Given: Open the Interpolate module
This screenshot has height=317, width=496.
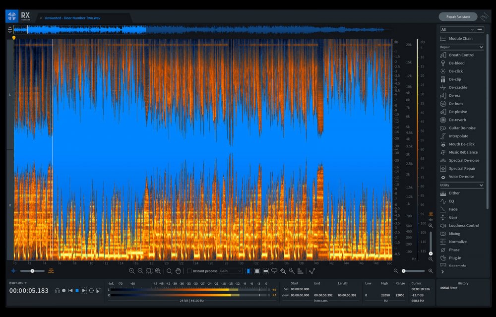Looking at the screenshot, I should point(454,136).
